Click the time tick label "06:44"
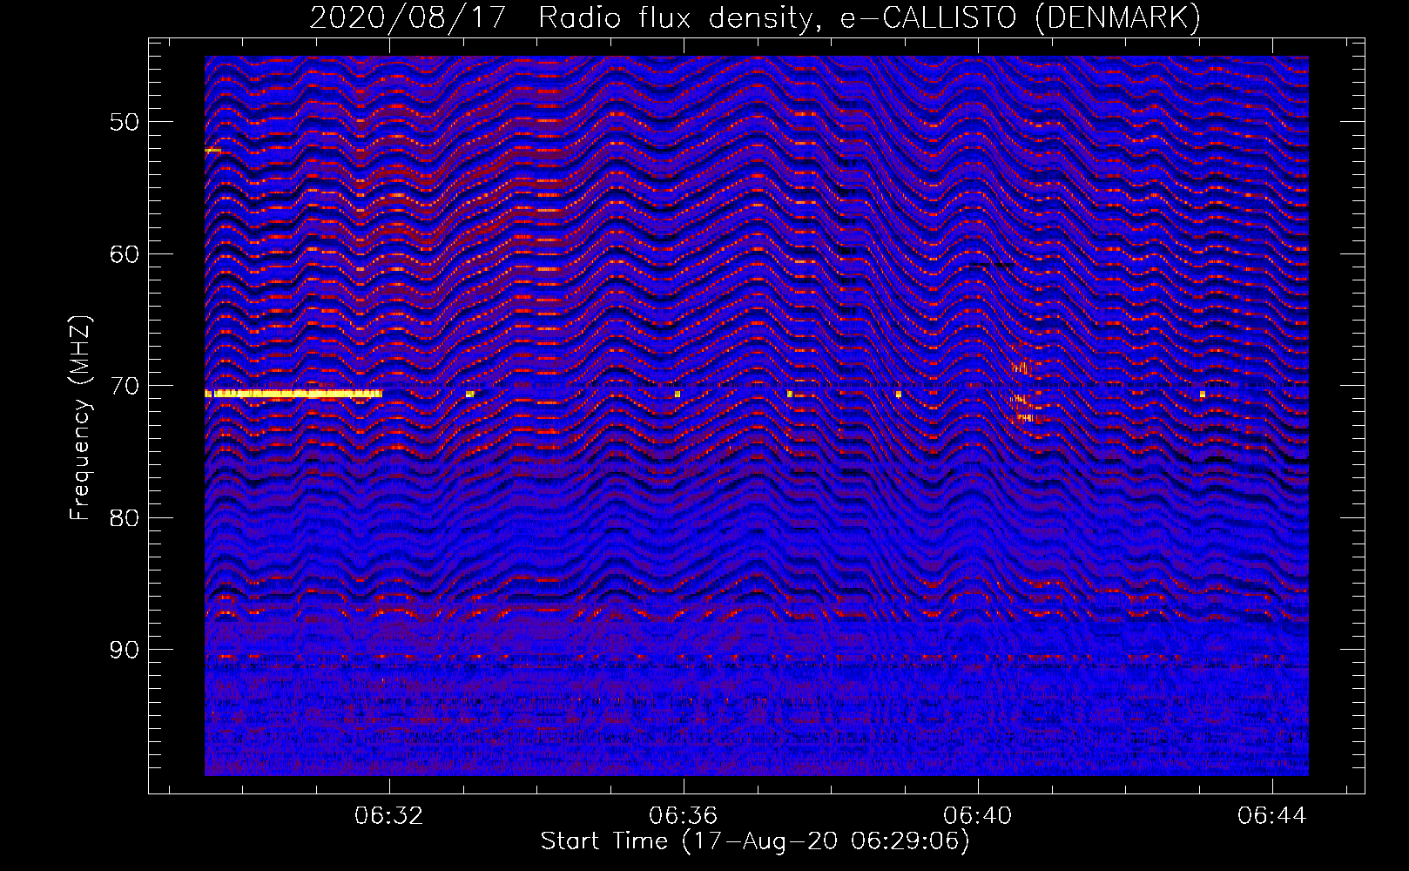This screenshot has width=1409, height=871. pos(1272,815)
